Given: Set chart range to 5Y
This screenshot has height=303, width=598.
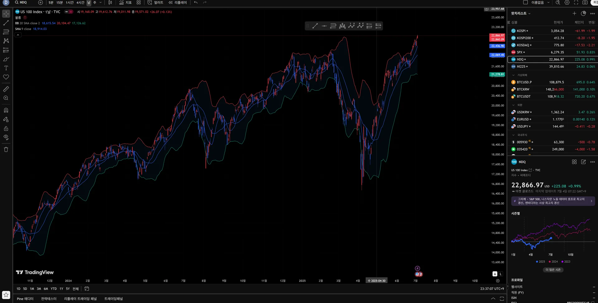Looking at the screenshot, I should (x=68, y=289).
